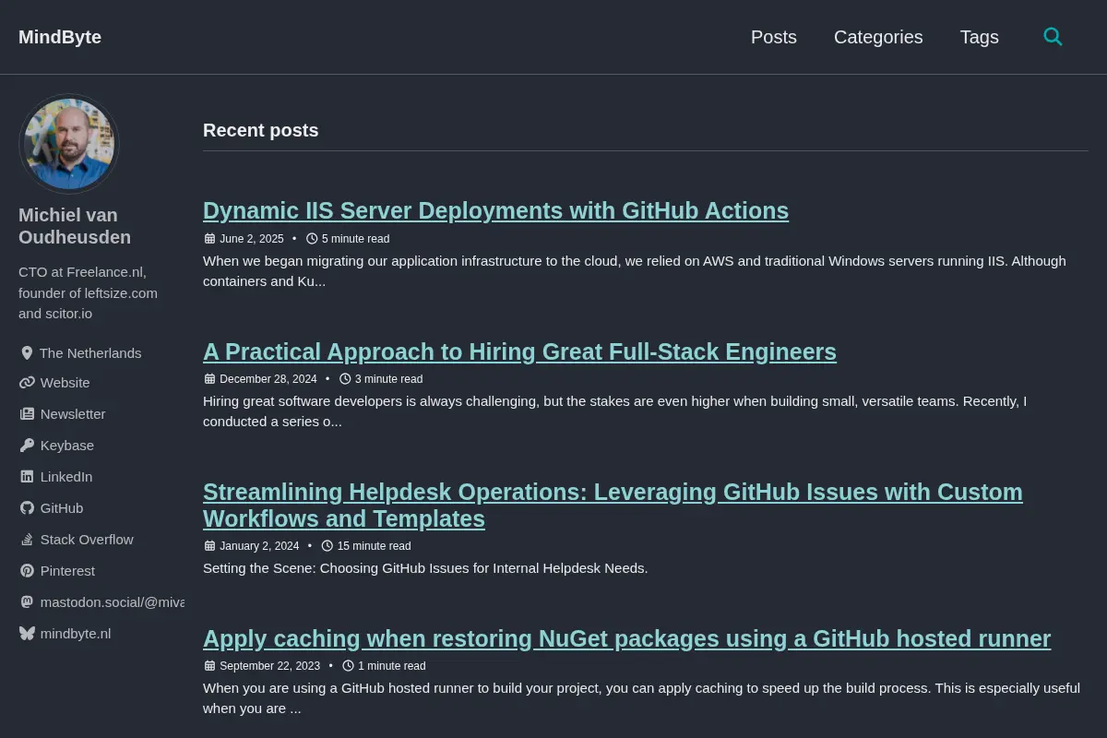Open the Categories menu item
The image size is (1107, 738).
878,37
